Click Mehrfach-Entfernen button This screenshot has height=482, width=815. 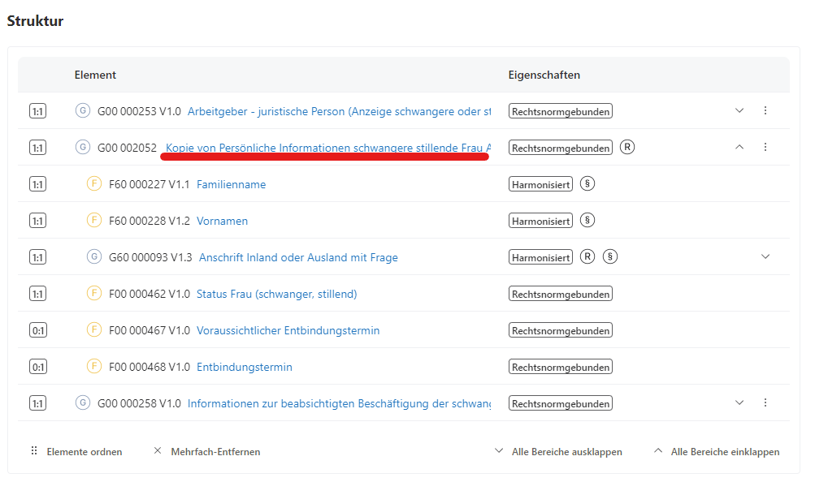point(207,451)
